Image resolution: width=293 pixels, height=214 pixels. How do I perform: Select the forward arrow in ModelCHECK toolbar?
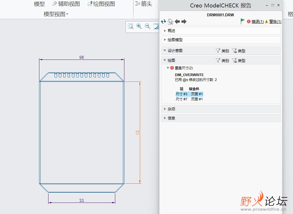(184, 21)
